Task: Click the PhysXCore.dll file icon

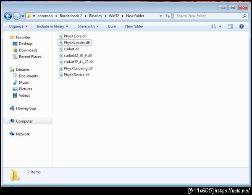Action: pos(60,36)
